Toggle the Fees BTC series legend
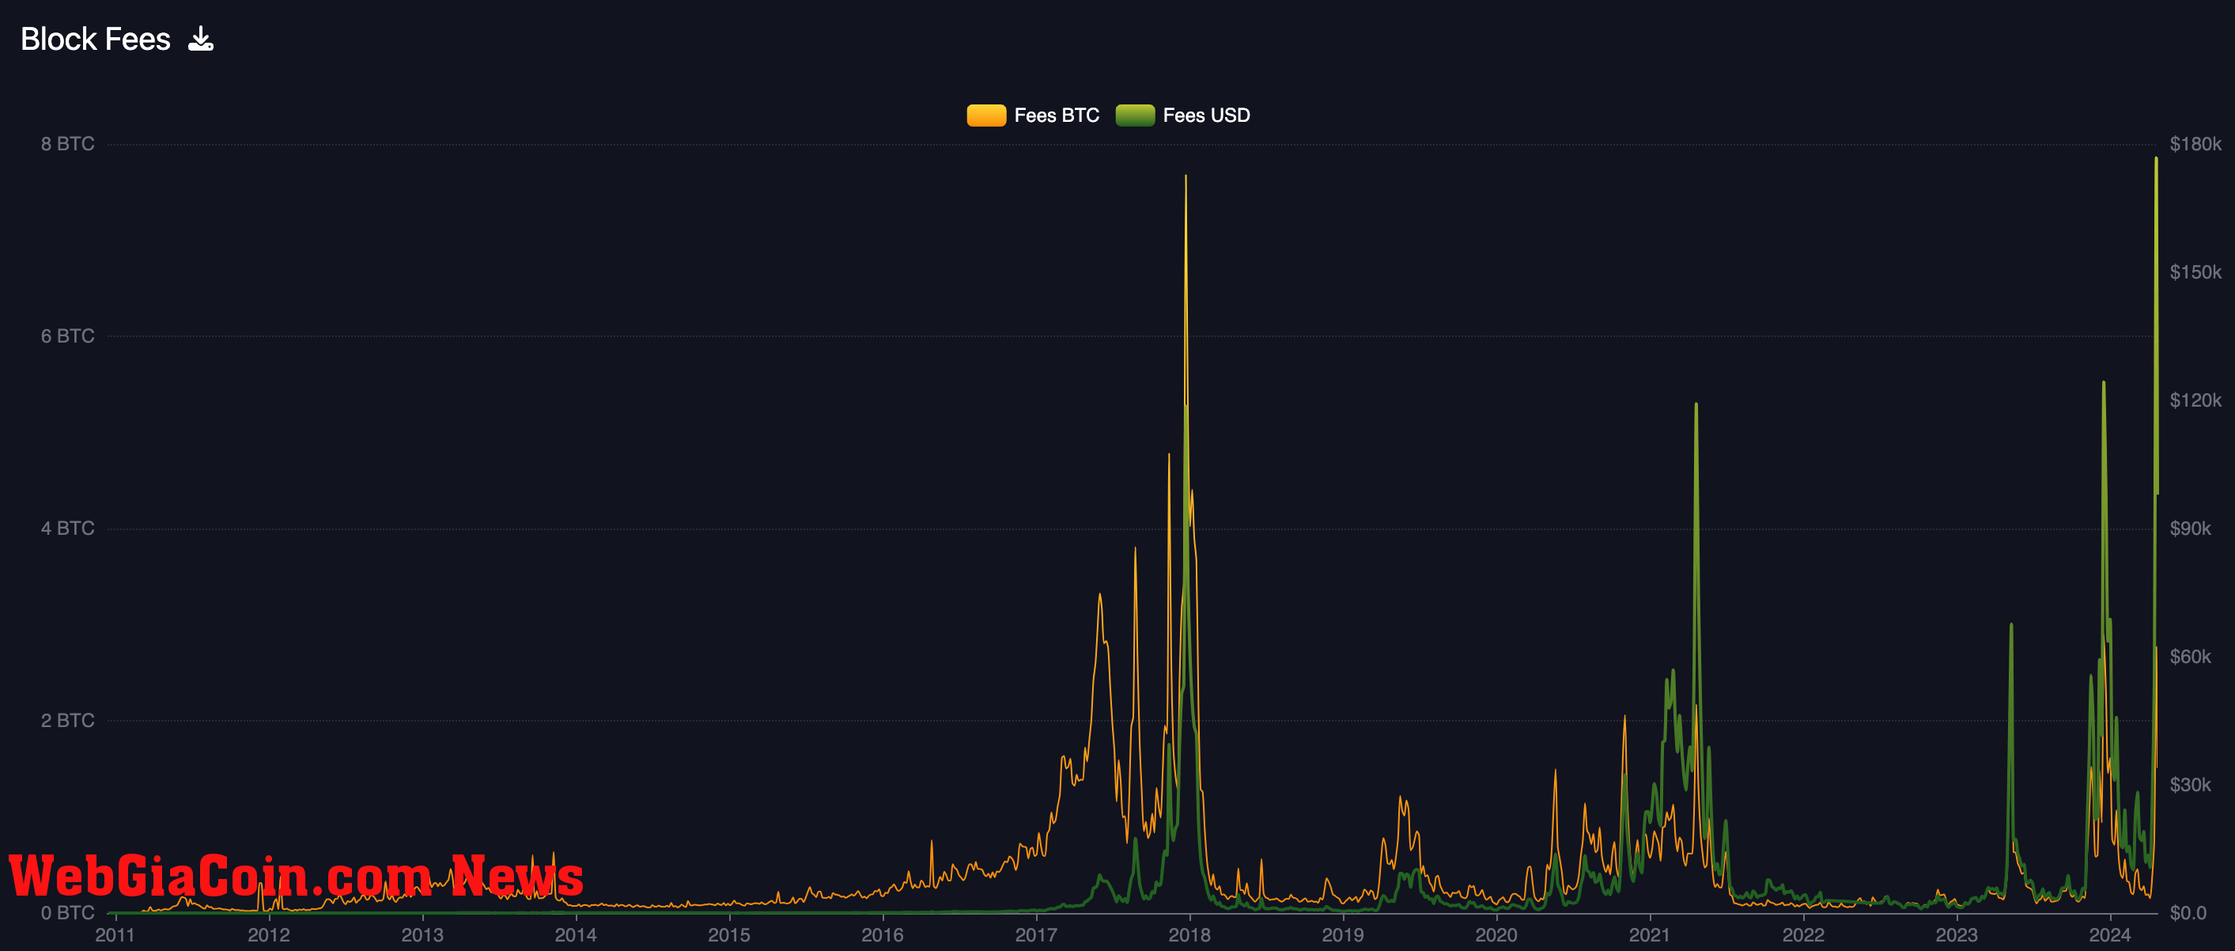 tap(1032, 116)
